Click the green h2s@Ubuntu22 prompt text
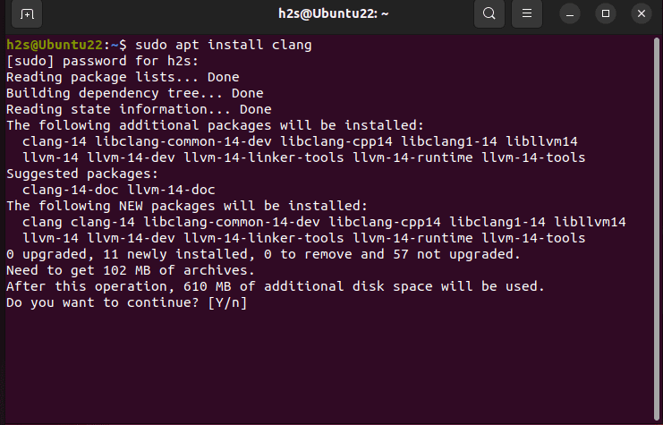The width and height of the screenshot is (663, 425). 55,45
